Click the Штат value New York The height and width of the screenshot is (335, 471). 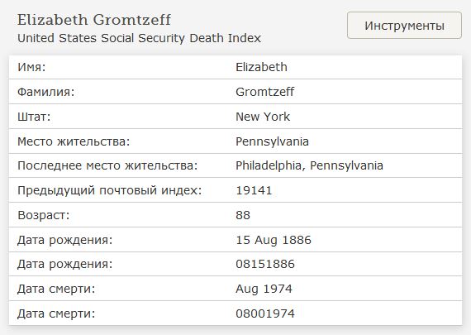click(263, 117)
